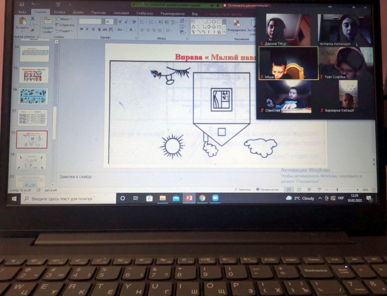Screen dimensions: 387x296
Task: Click the Save icon in quick access toolbar
Action: (22, 4)
